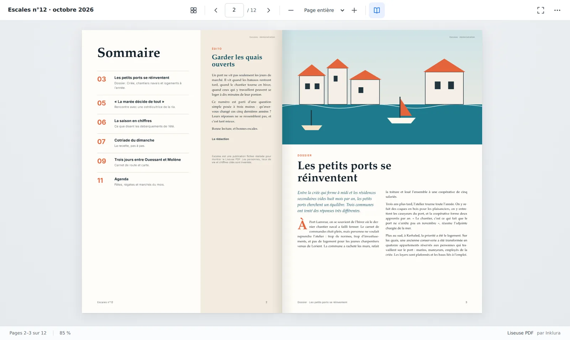
Task: Click the dossier title Les petits ports se réinventent
Action: 344,171
